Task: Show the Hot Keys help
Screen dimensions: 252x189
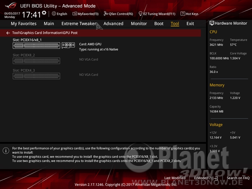Action: point(189,14)
